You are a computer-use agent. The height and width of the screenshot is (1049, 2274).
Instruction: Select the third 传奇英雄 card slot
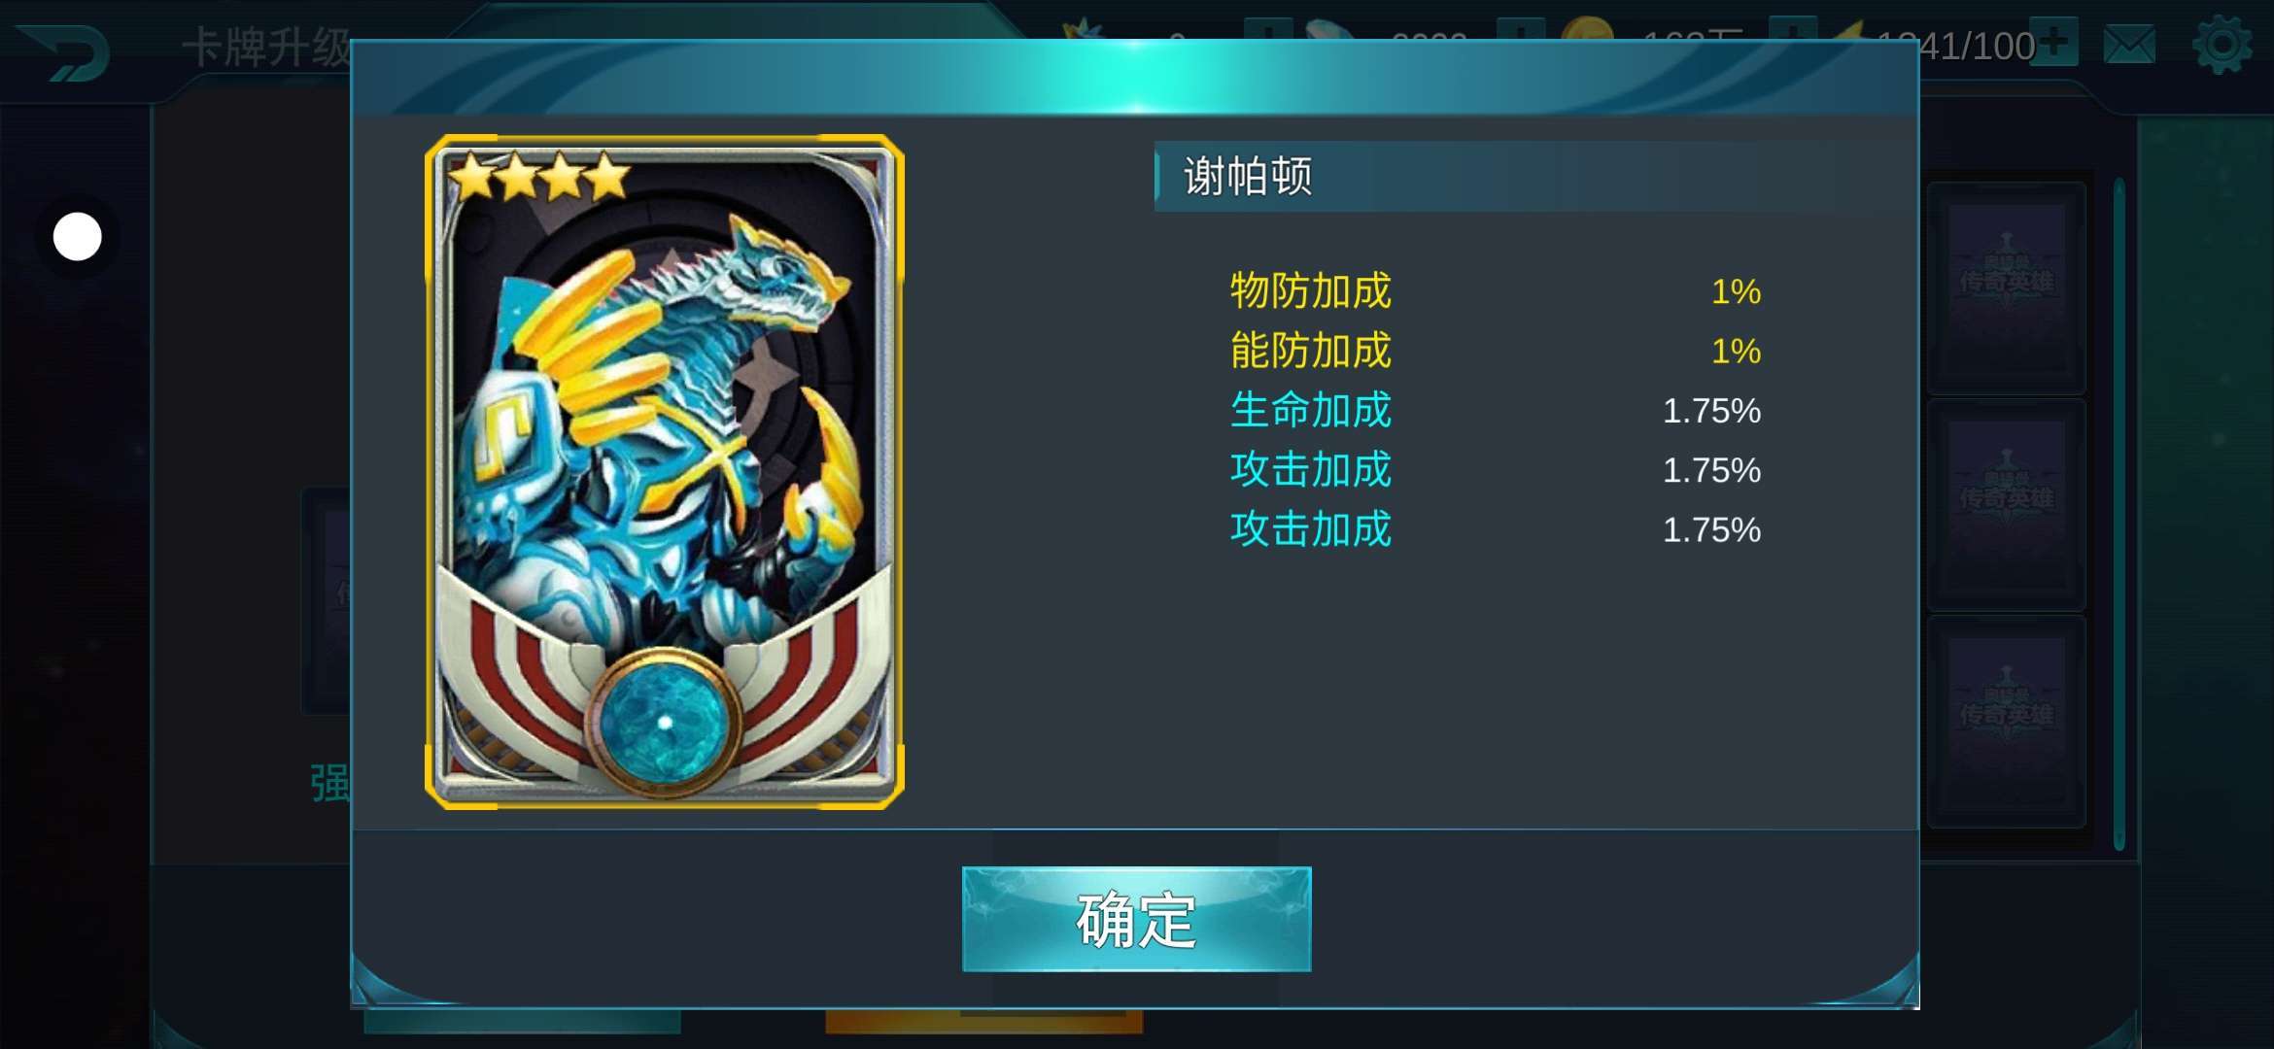(x=2006, y=720)
